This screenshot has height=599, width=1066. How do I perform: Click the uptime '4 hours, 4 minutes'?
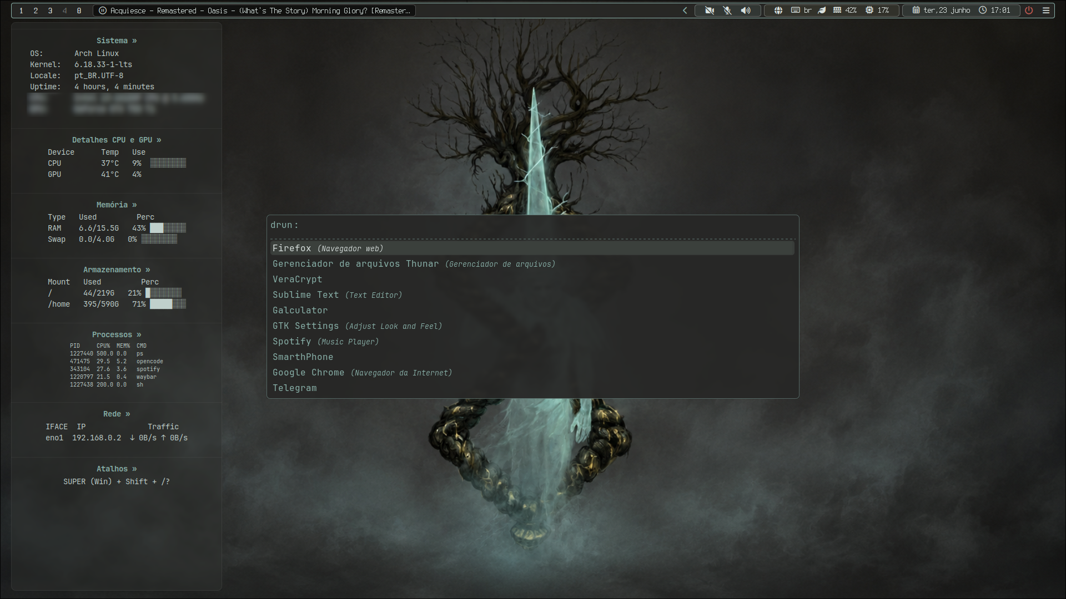[x=114, y=87]
